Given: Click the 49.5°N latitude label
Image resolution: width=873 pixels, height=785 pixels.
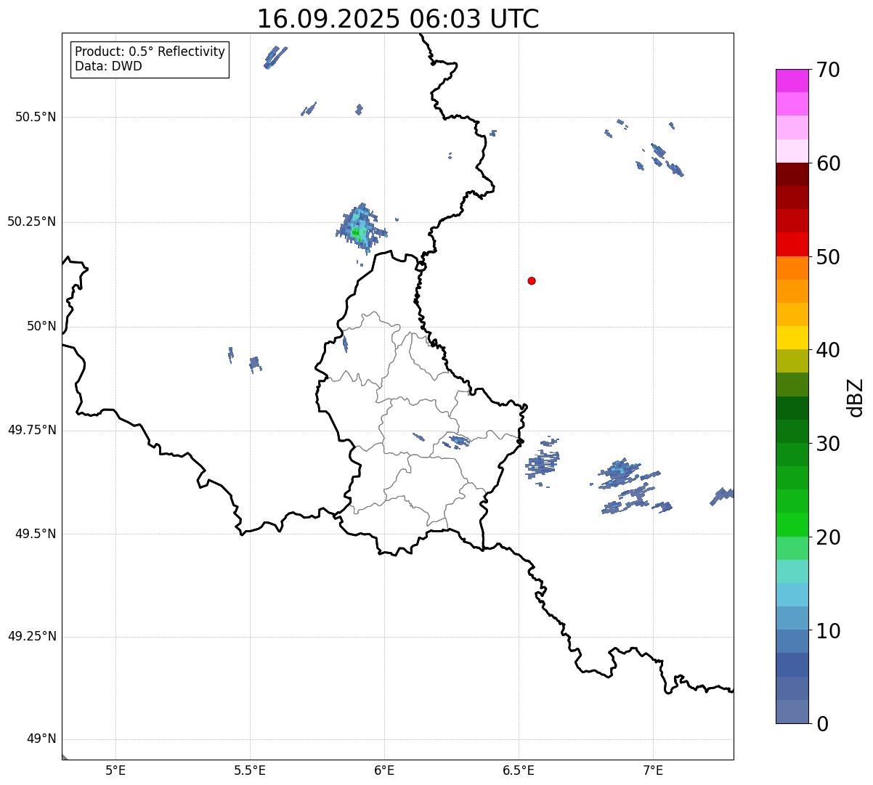Looking at the screenshot, I should 36,534.
